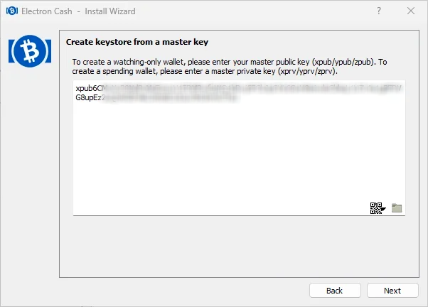Open the QR code scanner icon
This screenshot has width=428, height=307.
(378, 208)
